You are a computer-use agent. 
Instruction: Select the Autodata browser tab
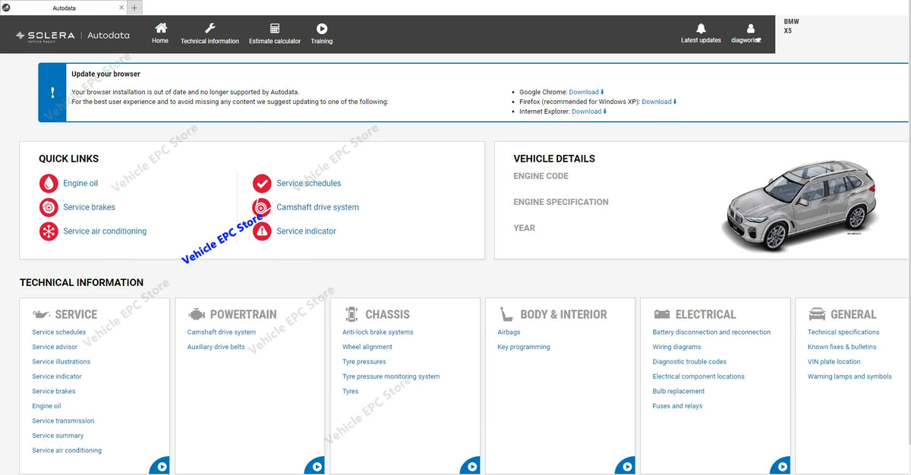64,8
